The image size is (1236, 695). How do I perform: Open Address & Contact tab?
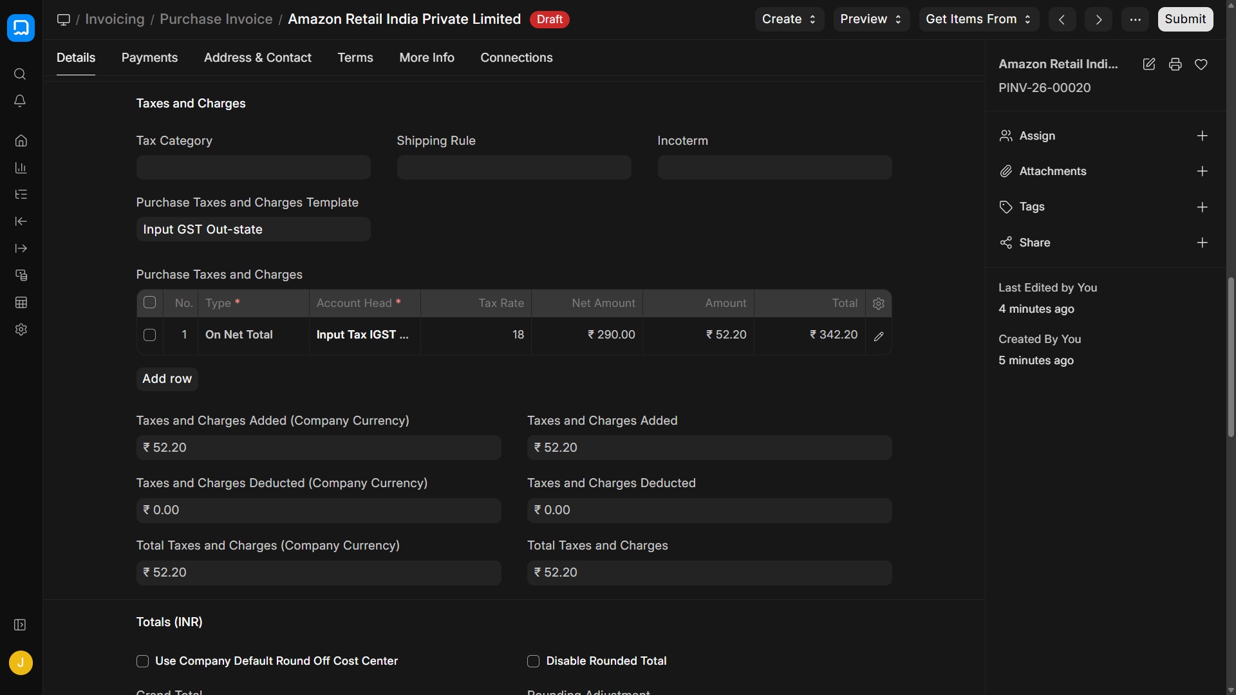(257, 58)
